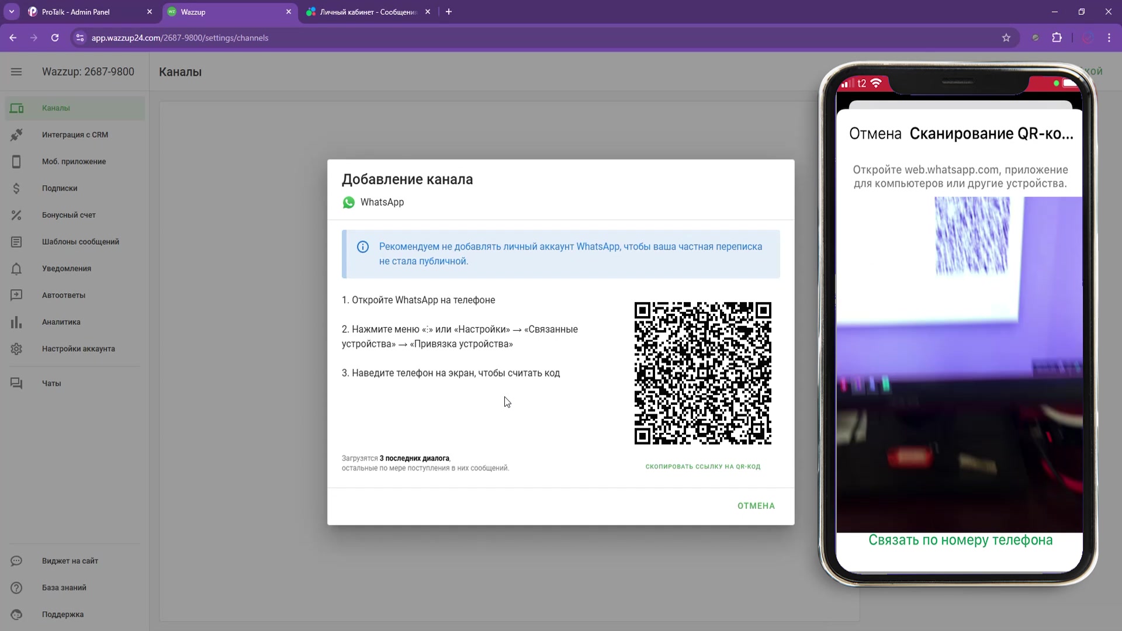Click the Добавление канала dialog heading
Image resolution: width=1122 pixels, height=631 pixels.
click(x=407, y=179)
